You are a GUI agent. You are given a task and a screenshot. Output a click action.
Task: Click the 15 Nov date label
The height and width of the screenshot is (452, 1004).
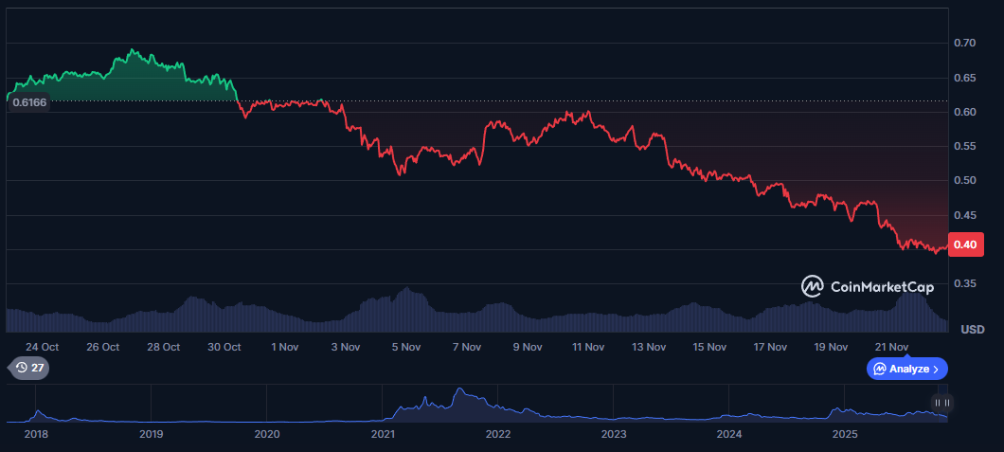[709, 347]
